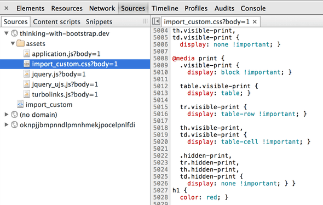Select import_custom.css?body=1 in the file tree
This screenshot has width=323, height=205.
[x=75, y=64]
